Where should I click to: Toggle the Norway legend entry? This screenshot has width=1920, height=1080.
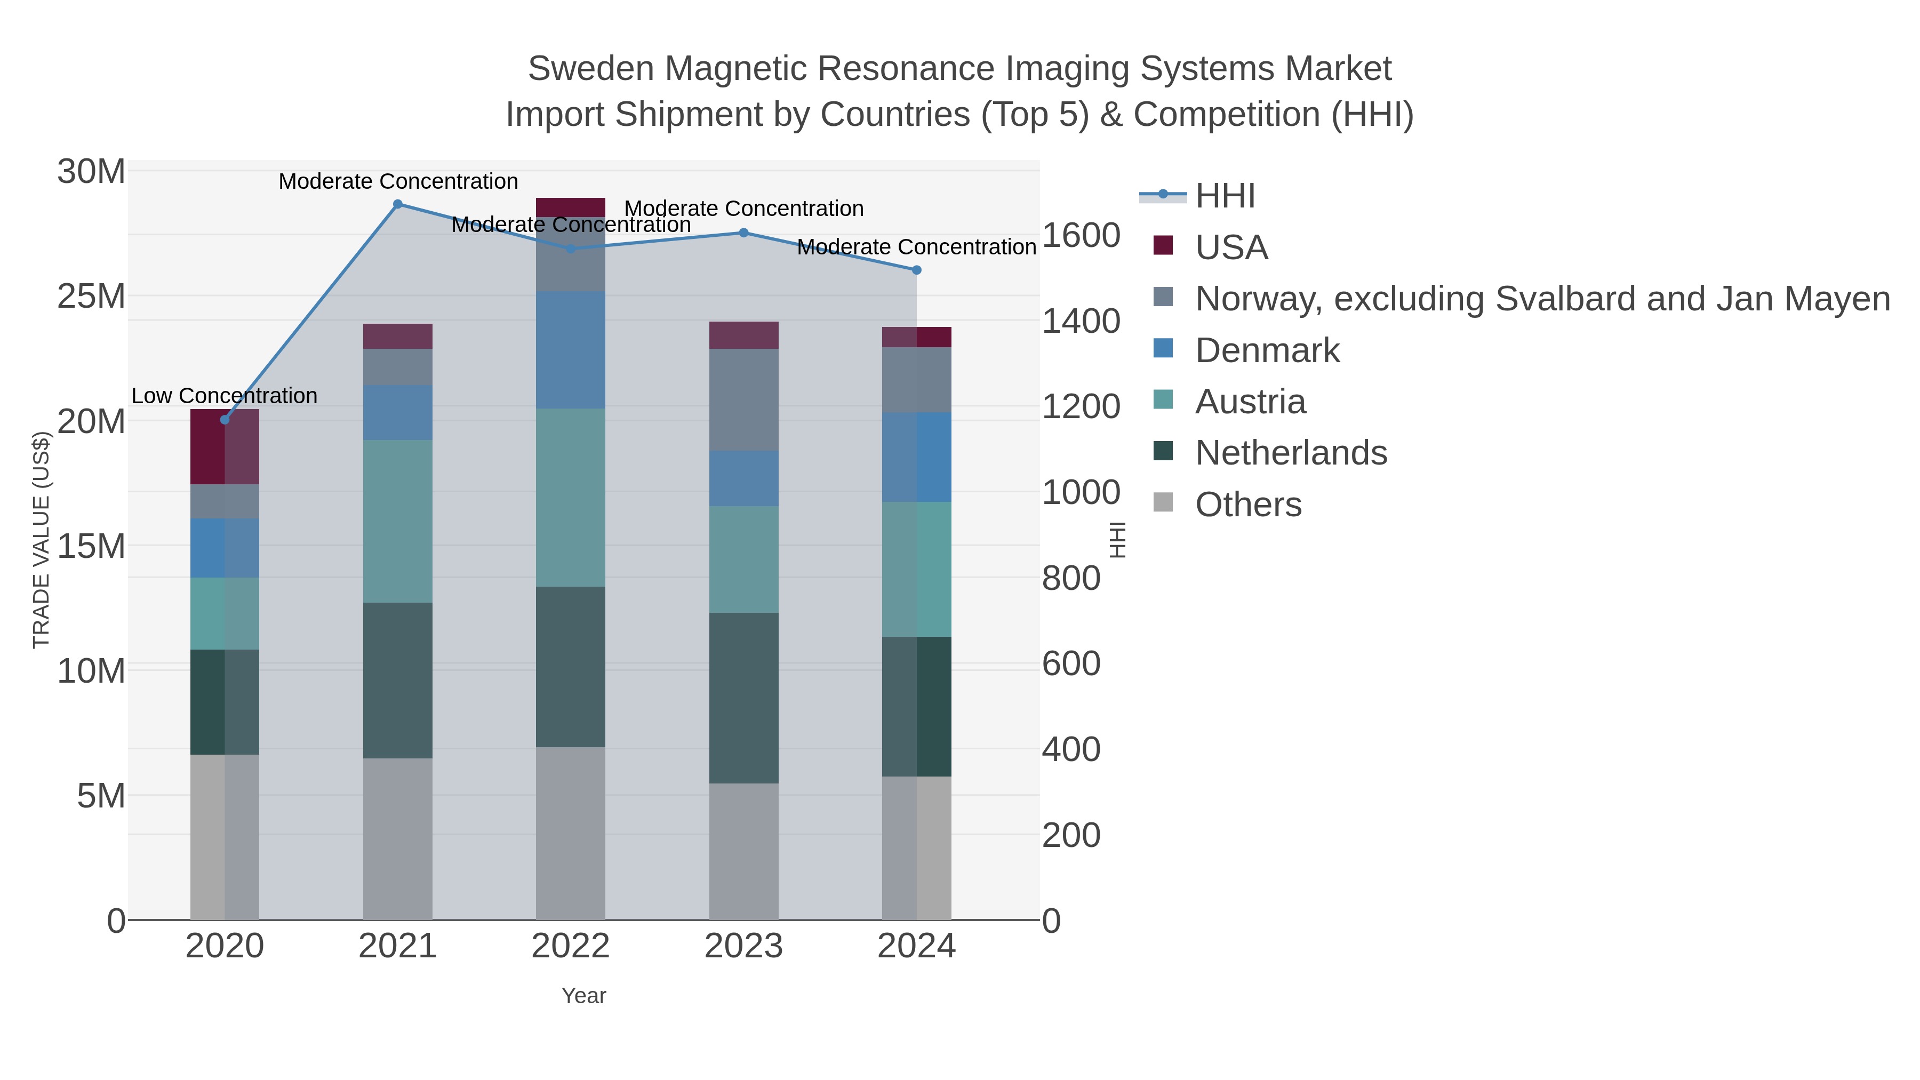click(1521, 298)
